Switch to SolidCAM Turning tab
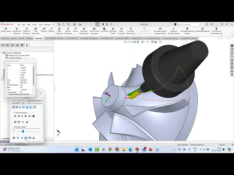The image size is (234, 175). point(170,38)
